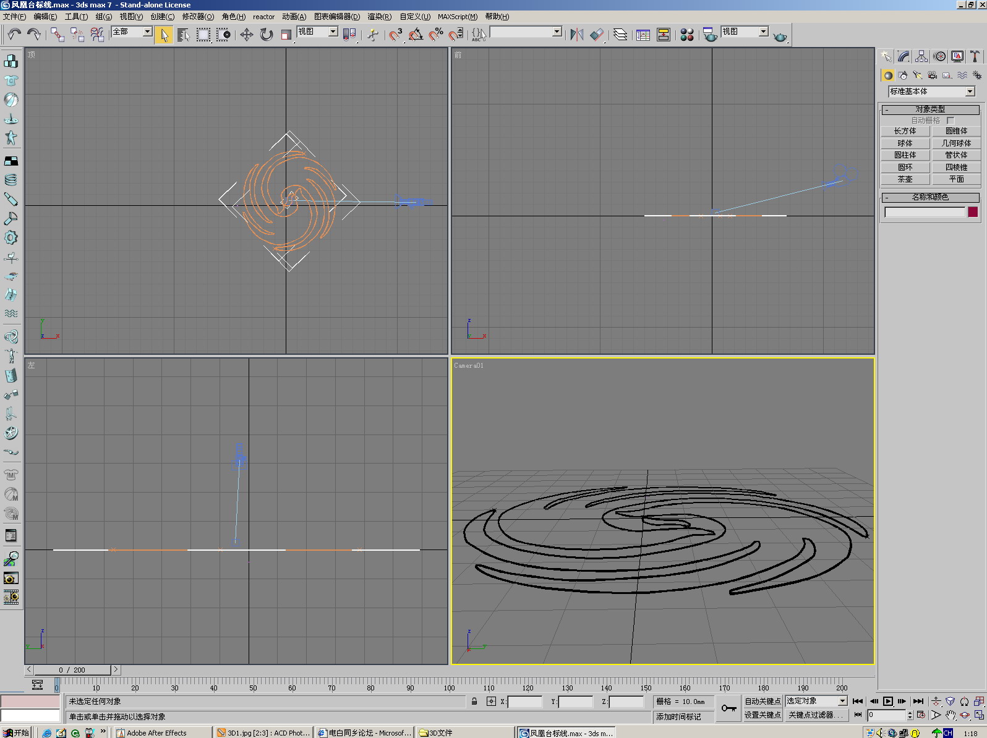987x738 pixels.
Task: Click the 茶壶 teapot button
Action: pos(905,179)
